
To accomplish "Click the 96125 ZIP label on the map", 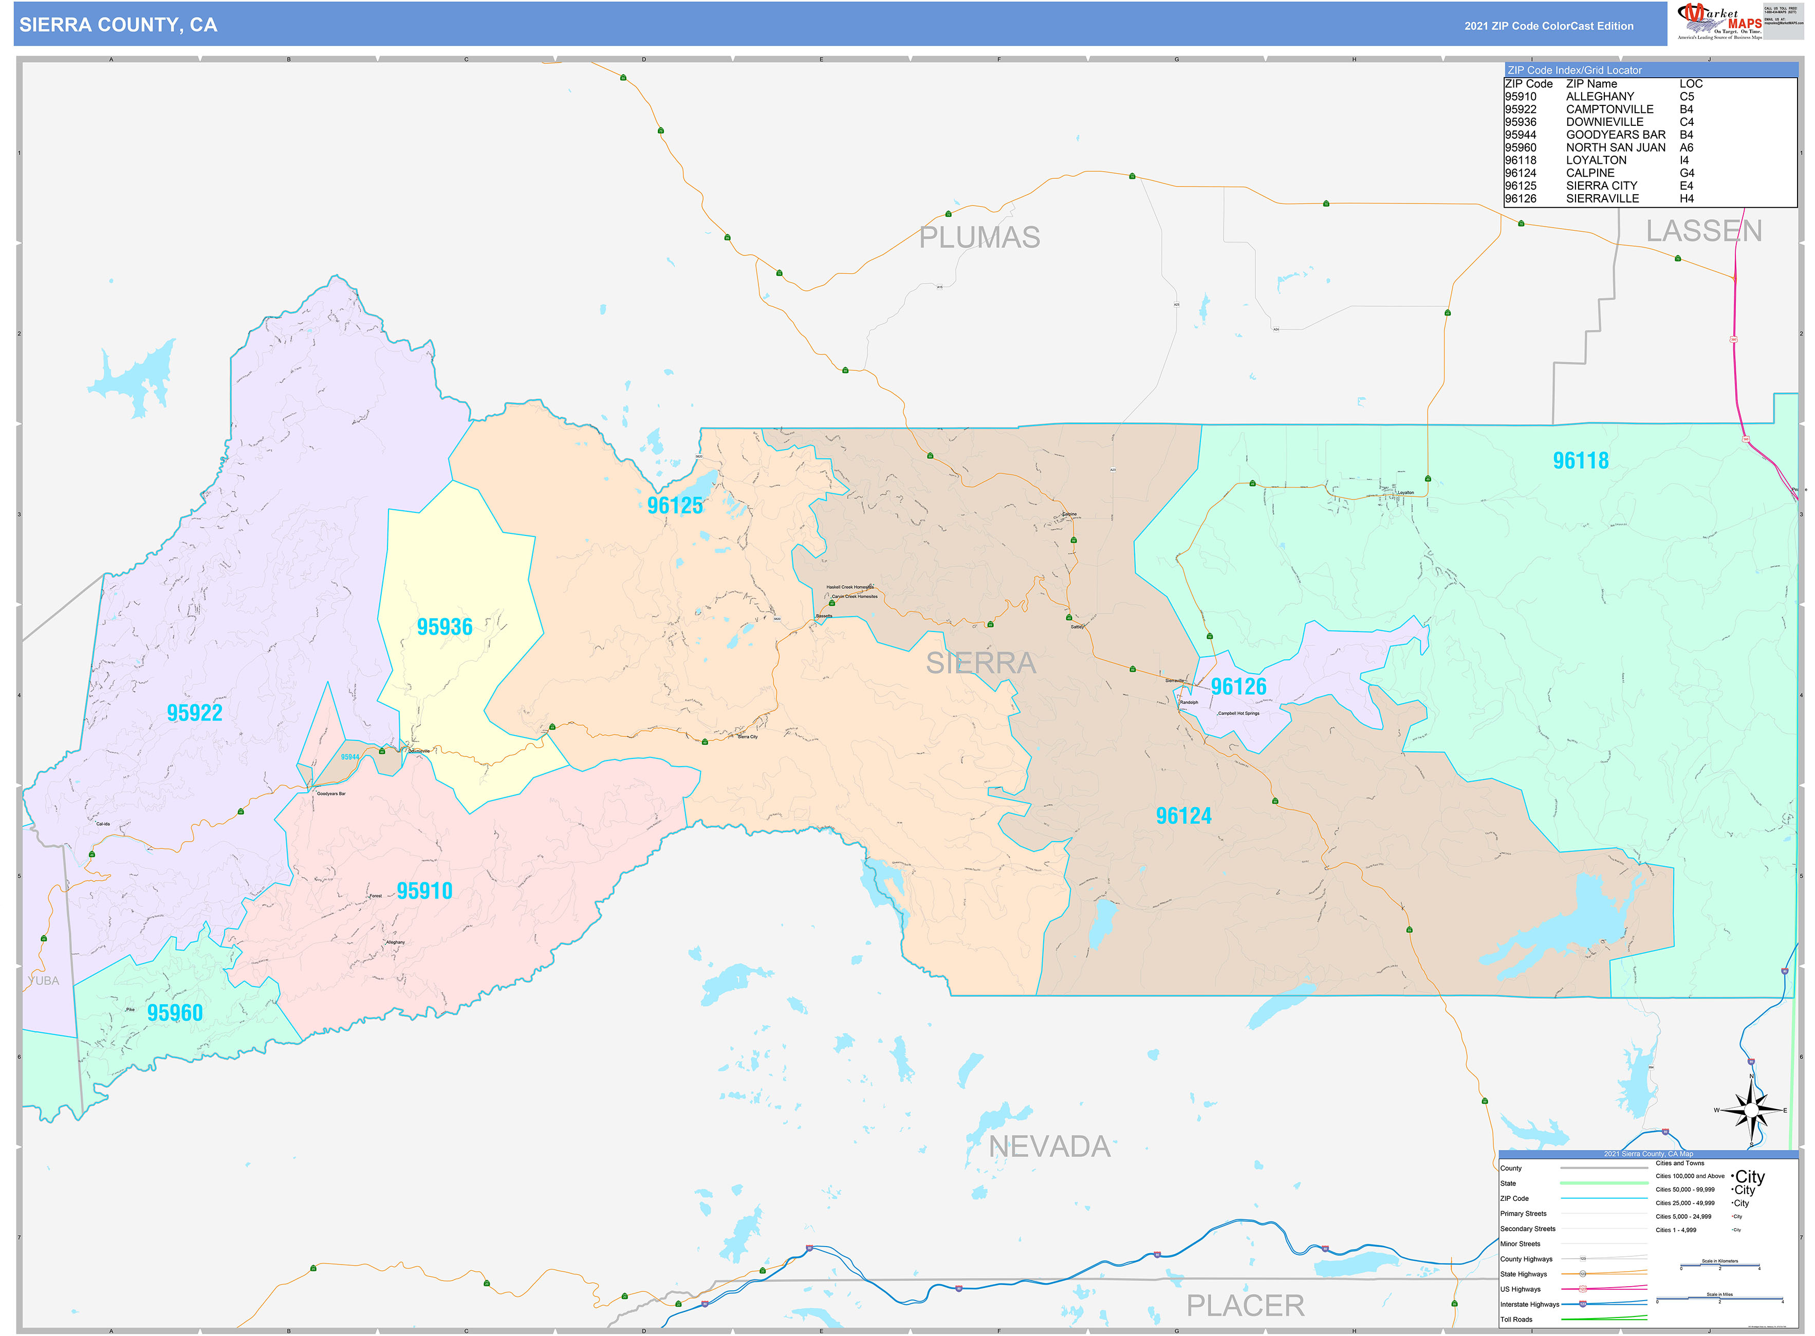I will coord(675,506).
